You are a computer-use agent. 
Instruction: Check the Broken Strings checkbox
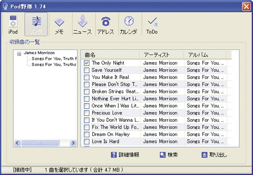pyautogui.click(x=87, y=91)
